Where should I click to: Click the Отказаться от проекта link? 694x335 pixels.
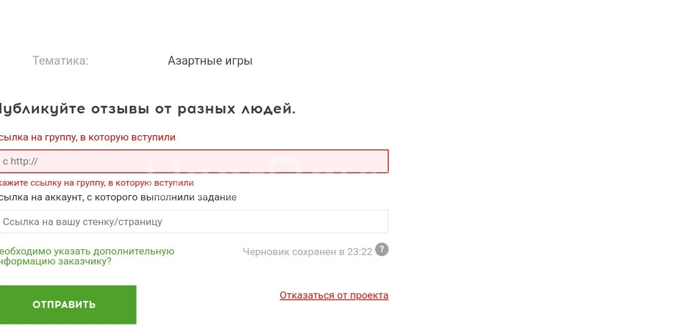334,296
